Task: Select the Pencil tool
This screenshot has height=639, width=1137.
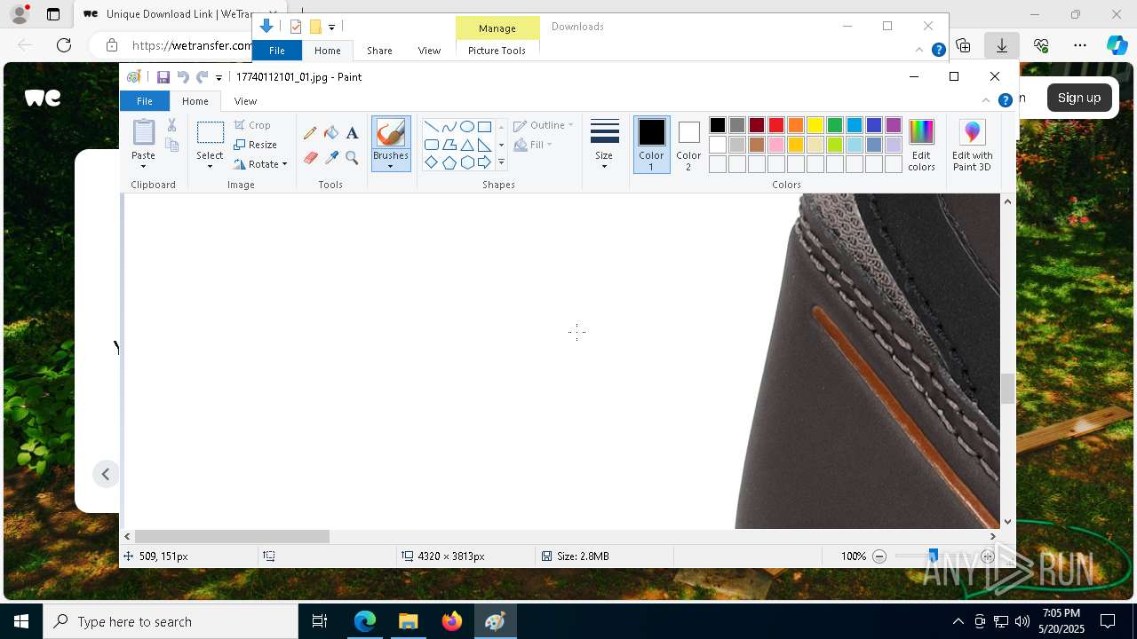Action: tap(310, 133)
